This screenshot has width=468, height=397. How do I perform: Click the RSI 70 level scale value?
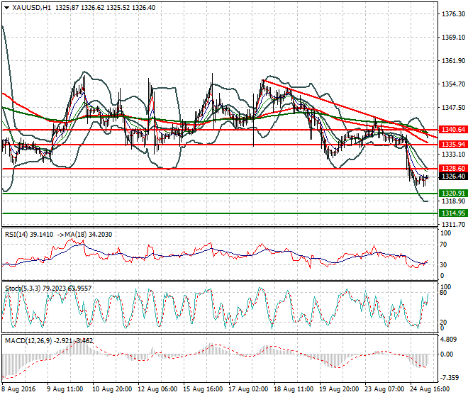tap(445, 245)
